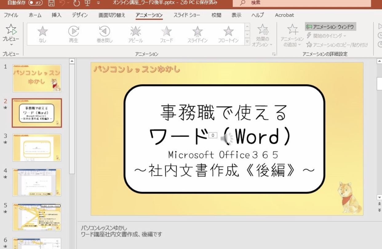Play animations via star beside slide 6
This screenshot has height=249, width=382.
(5, 246)
